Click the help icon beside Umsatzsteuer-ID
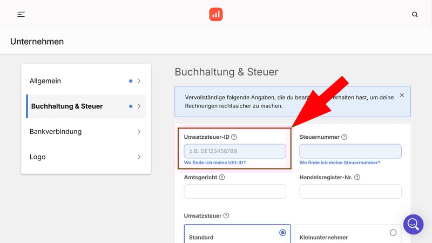The width and height of the screenshot is (432, 243). pos(234,137)
